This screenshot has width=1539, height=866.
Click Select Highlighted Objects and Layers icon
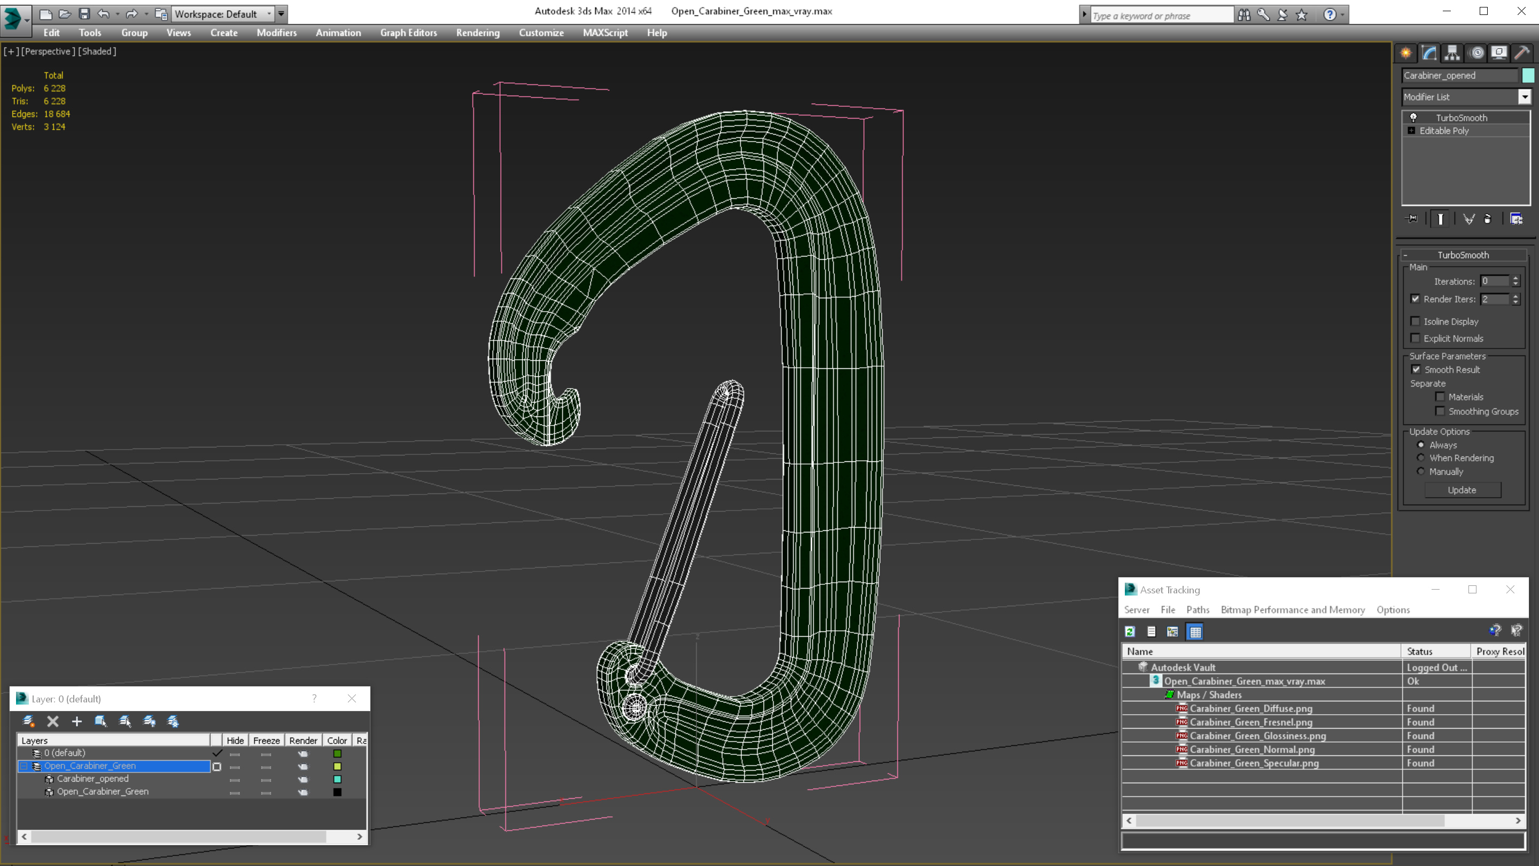click(100, 721)
